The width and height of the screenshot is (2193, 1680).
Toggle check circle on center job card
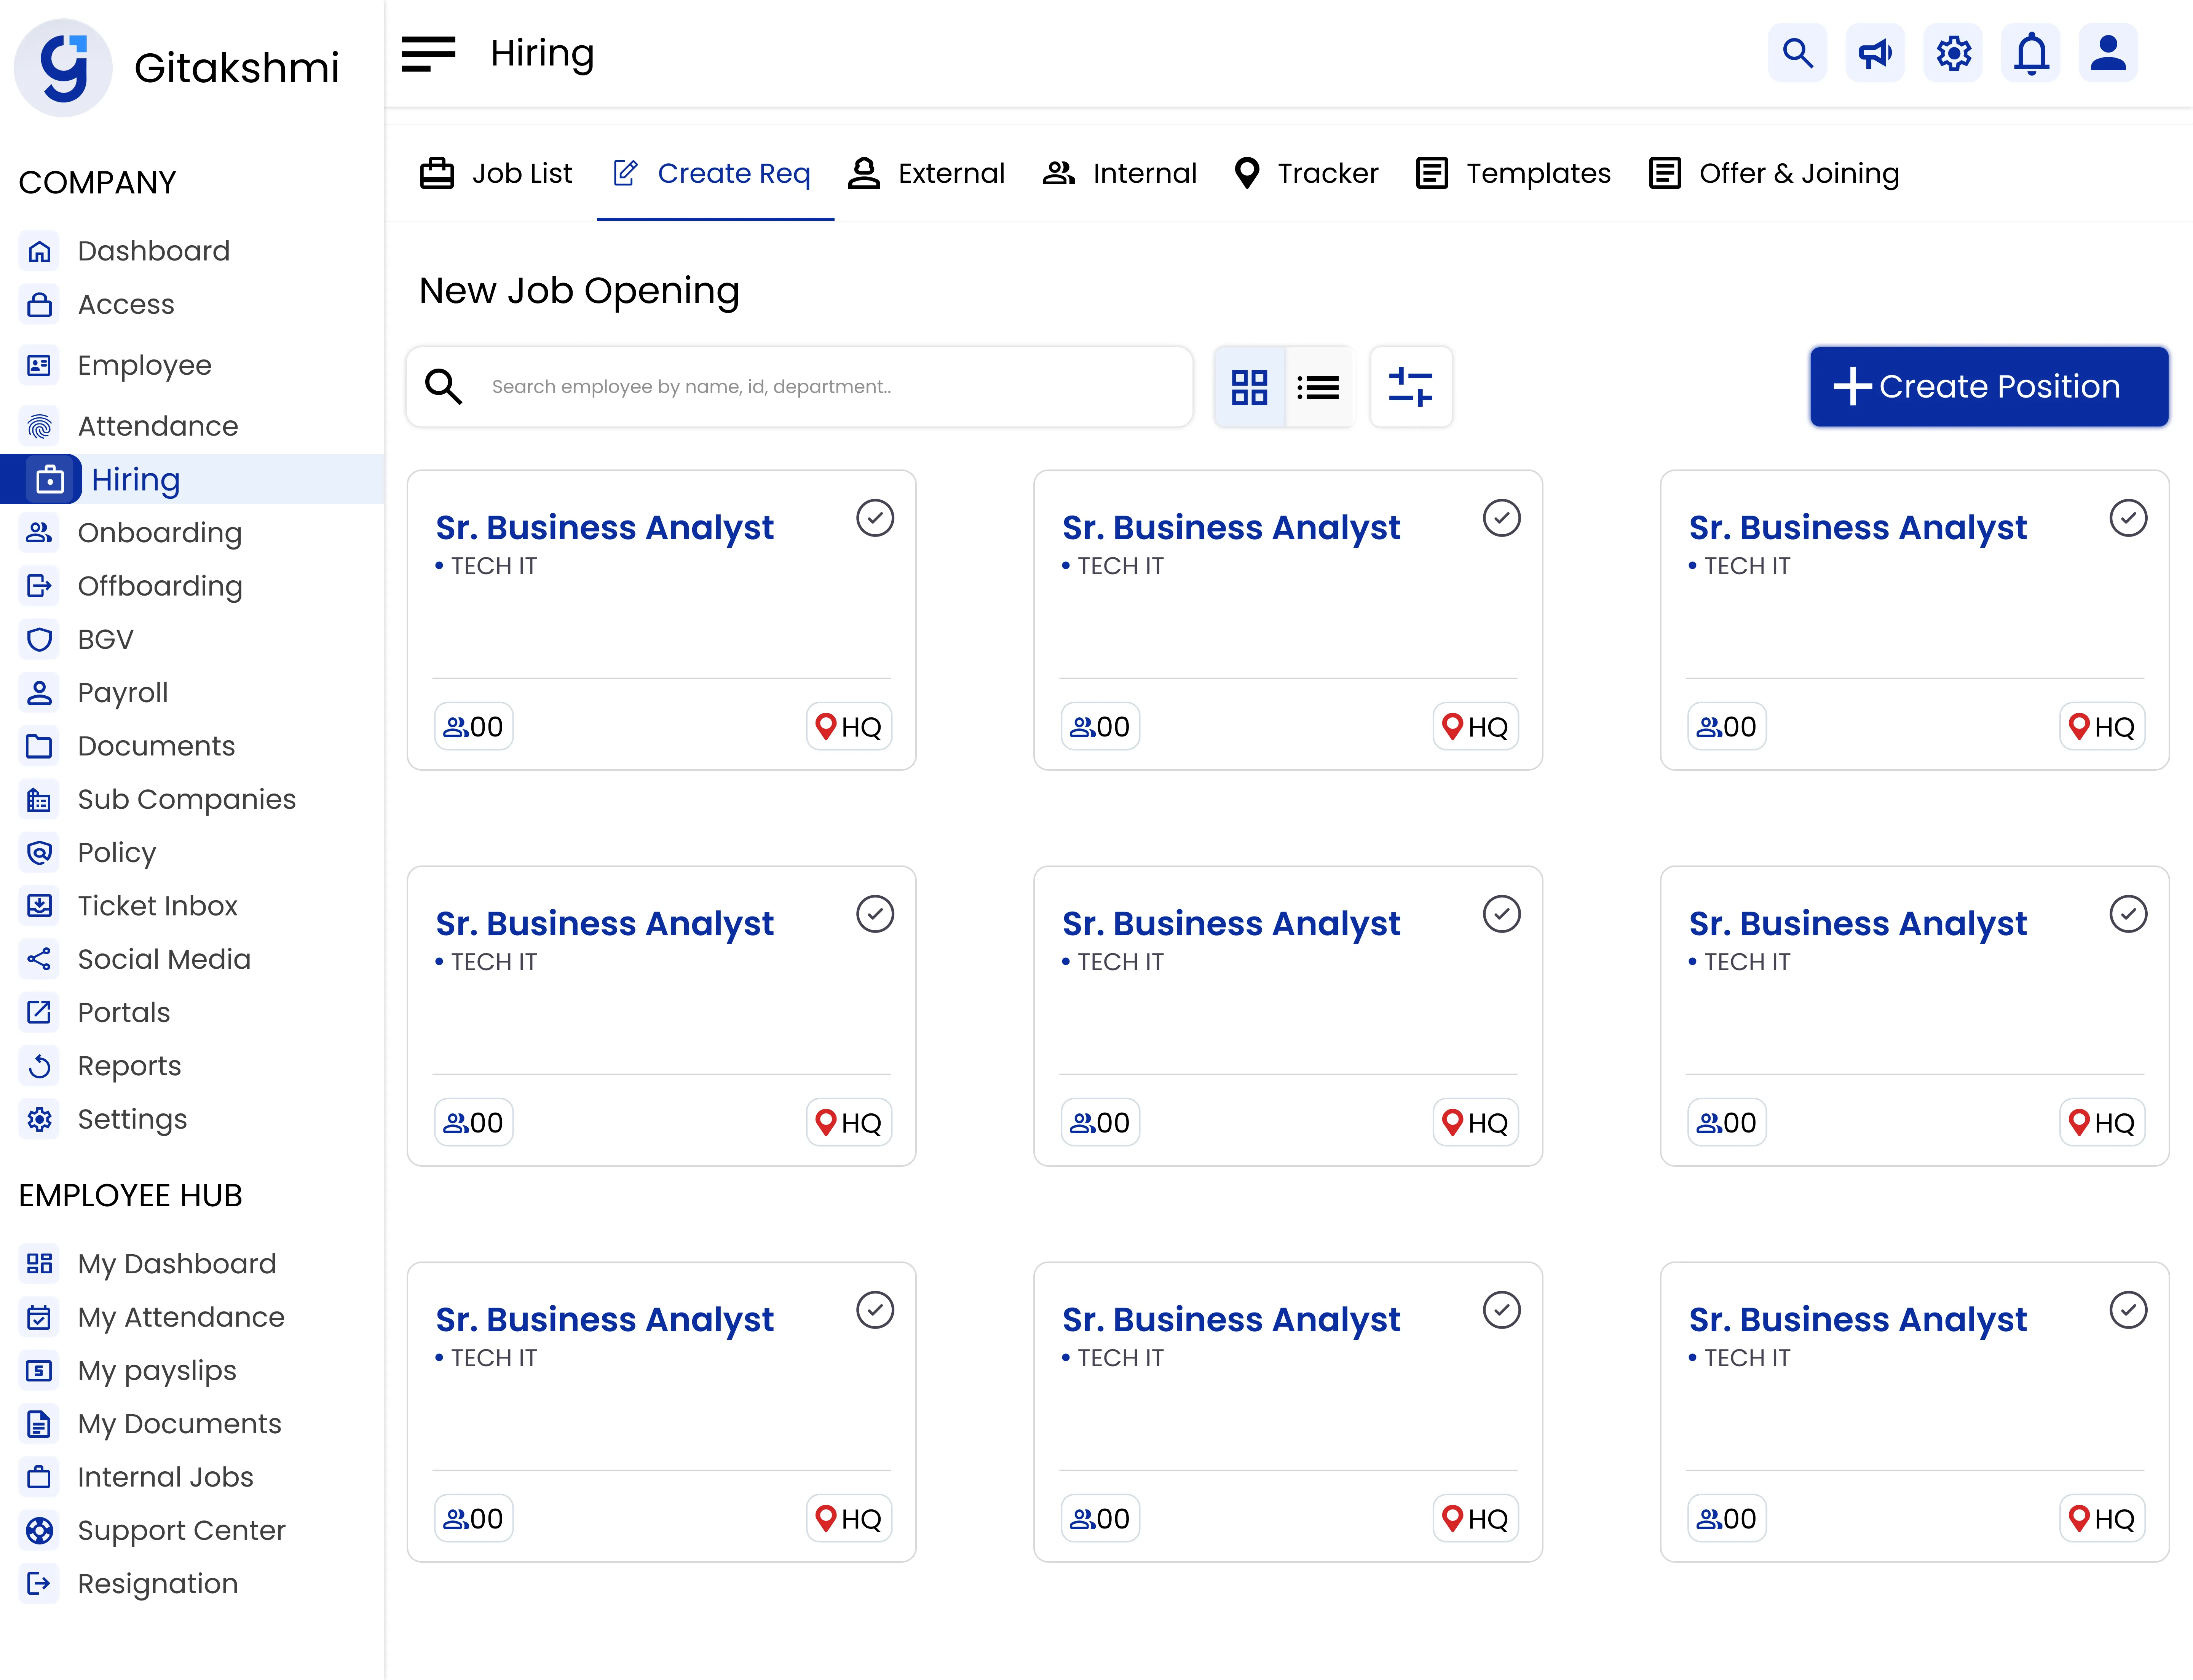1502,914
